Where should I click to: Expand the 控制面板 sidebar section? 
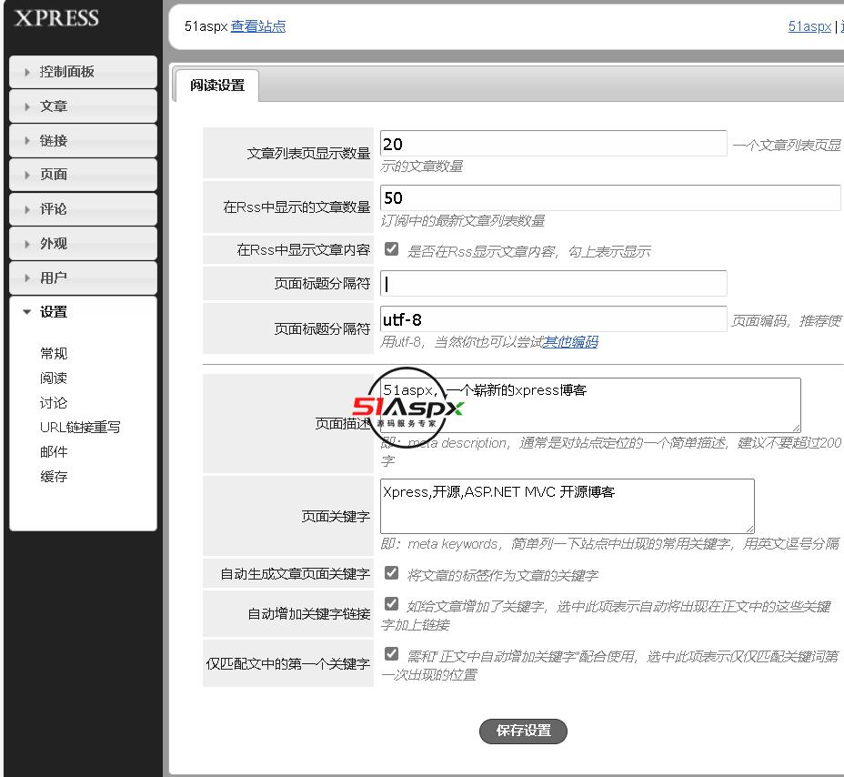[x=82, y=72]
